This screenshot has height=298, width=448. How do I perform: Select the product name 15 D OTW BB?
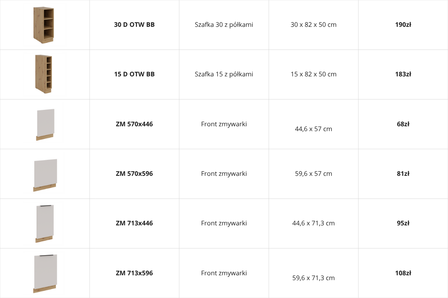(134, 74)
